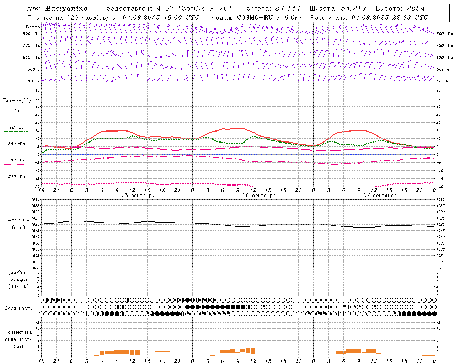Click the 'Облачность' cloud cover label

18,309
